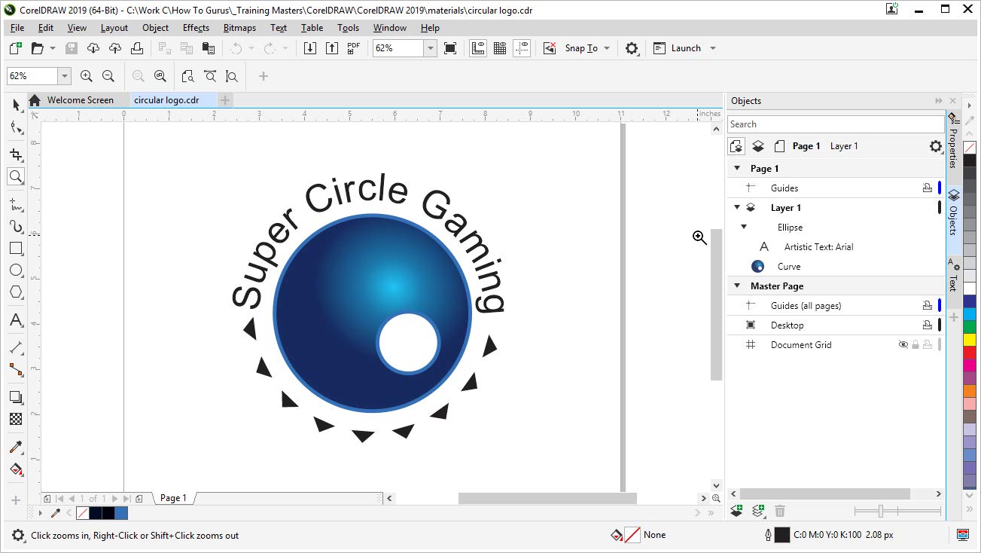
Task: Expand the Snap To dropdown
Action: 606,48
